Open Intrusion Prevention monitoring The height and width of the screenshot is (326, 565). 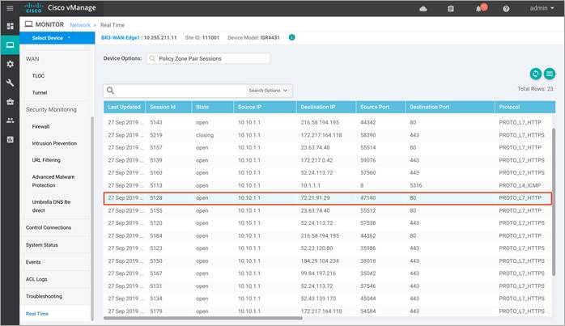coord(54,143)
